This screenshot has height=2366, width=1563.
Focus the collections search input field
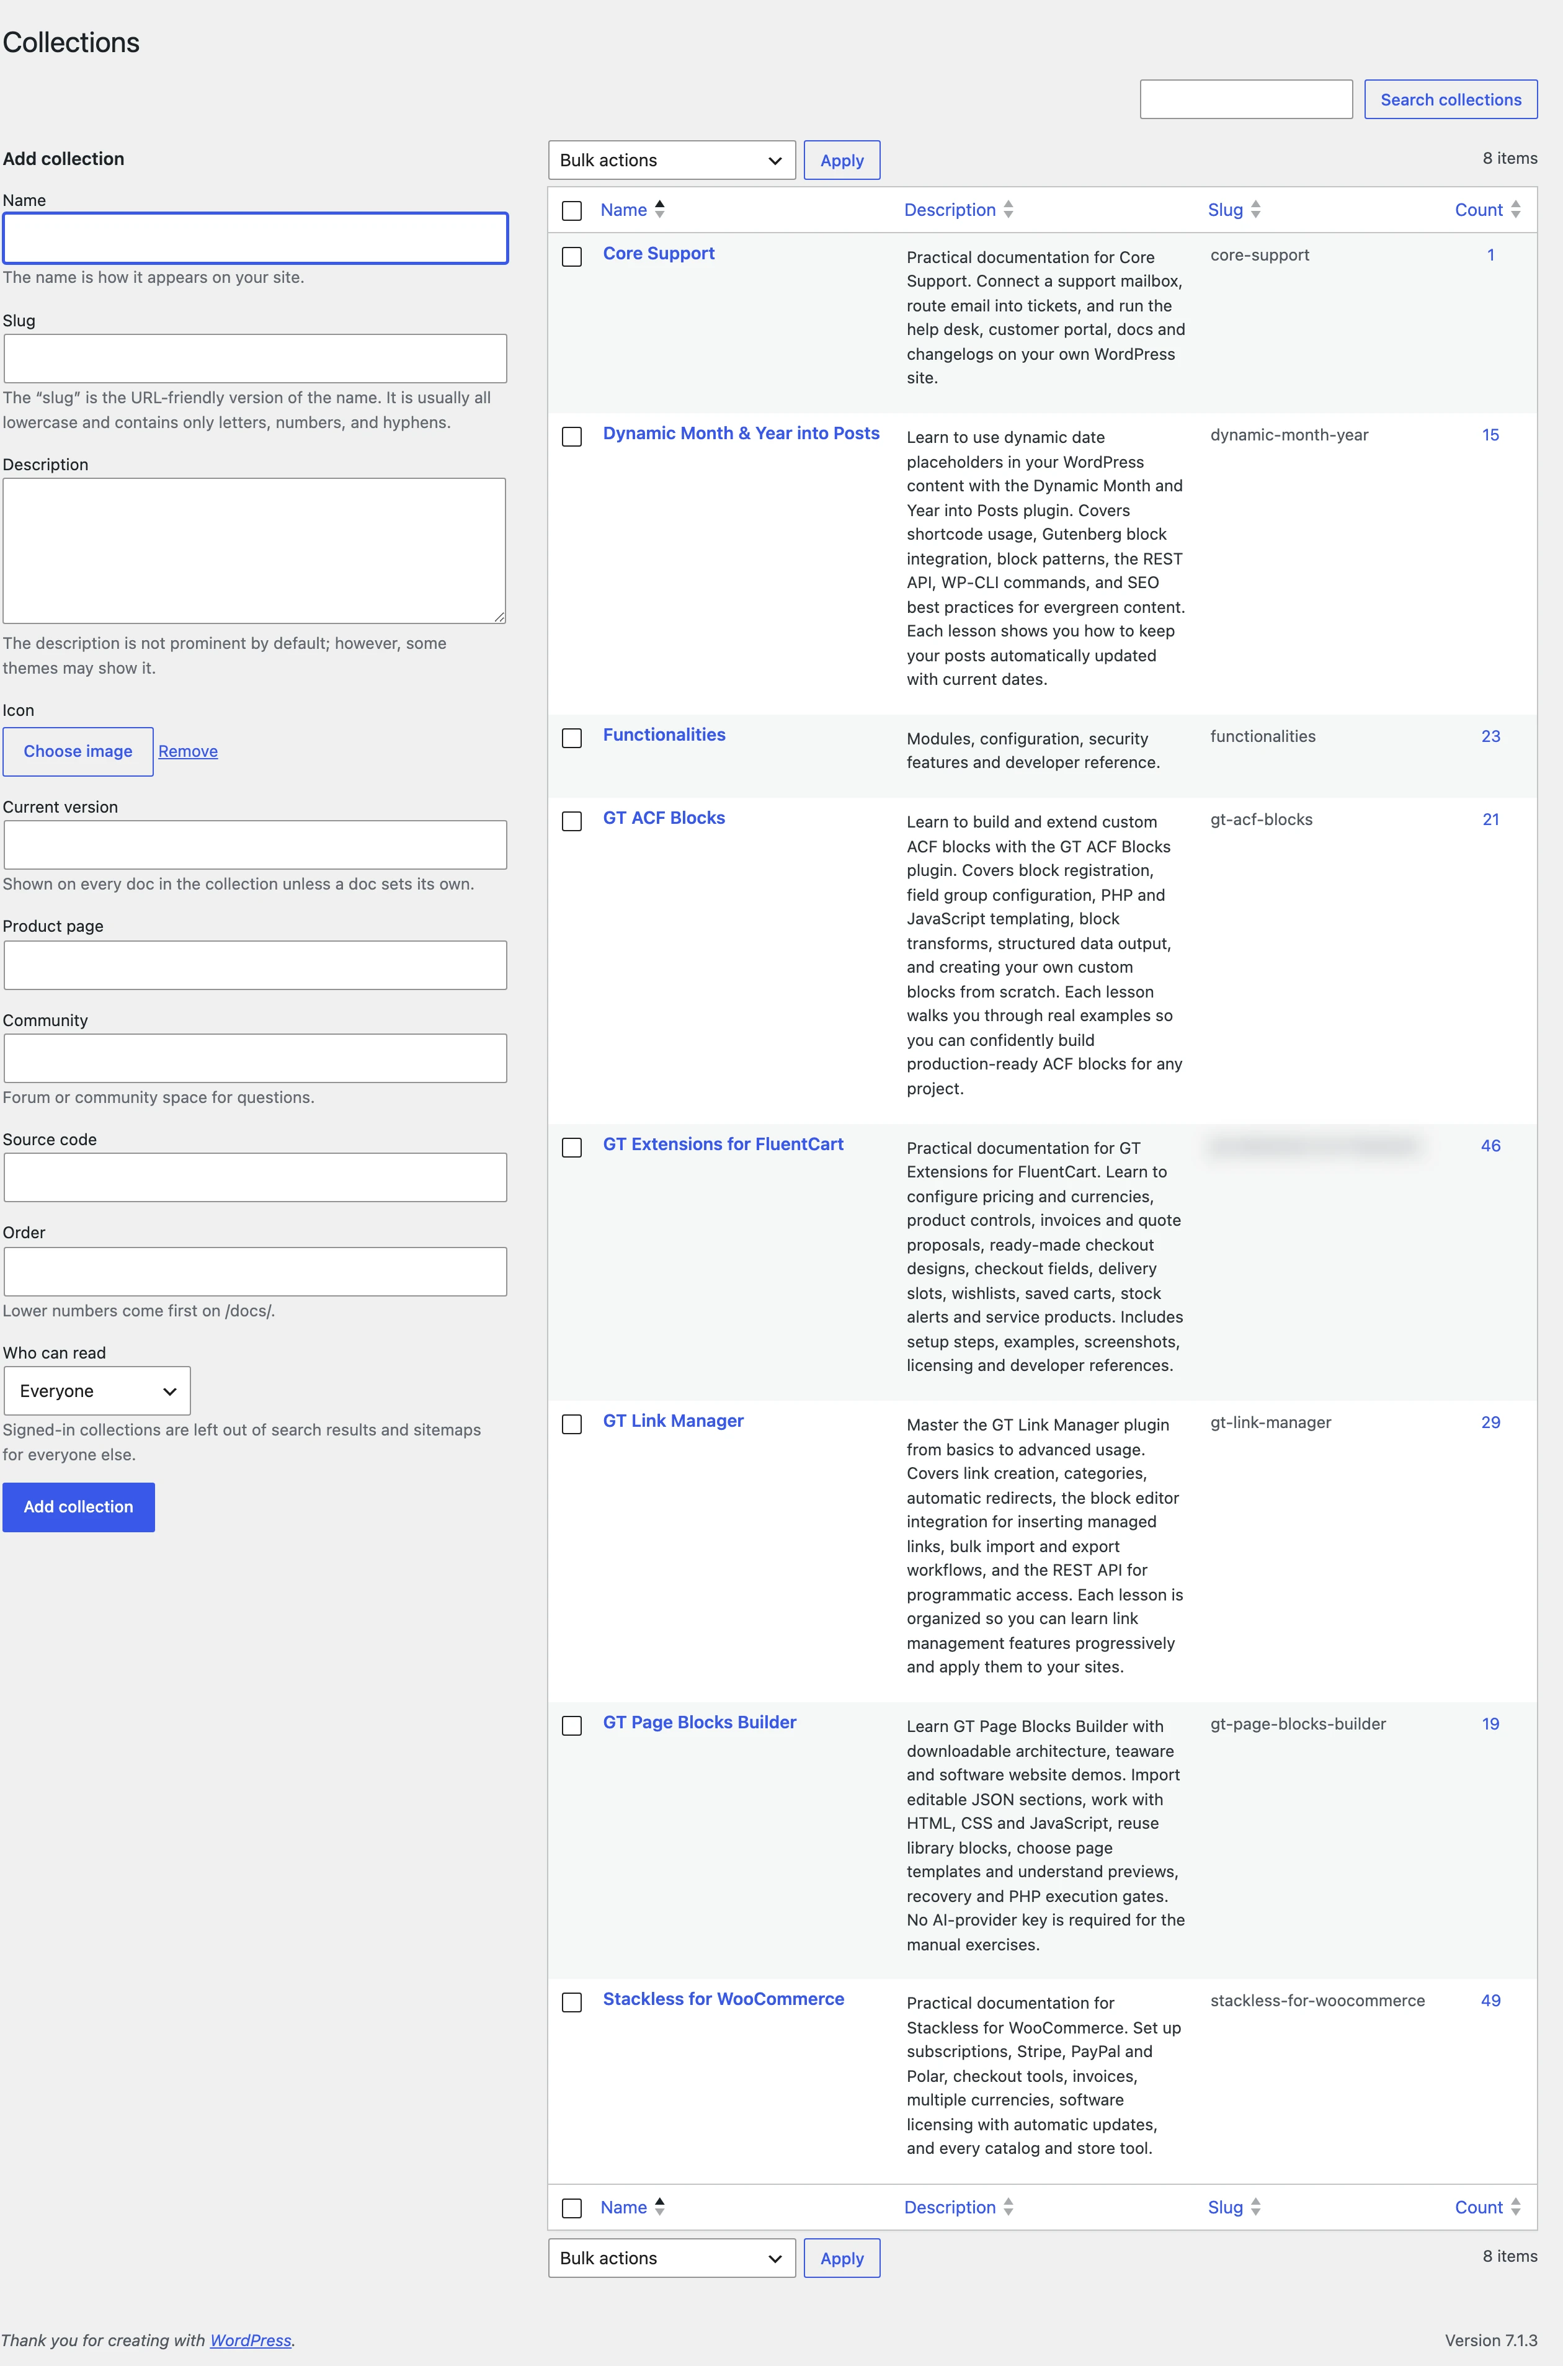click(x=1246, y=99)
